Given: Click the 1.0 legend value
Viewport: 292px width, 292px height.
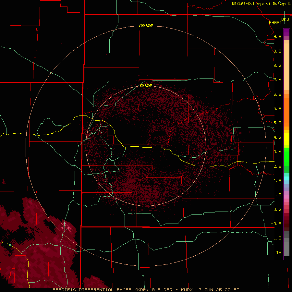Looking at the screenshot, I should [277, 195].
